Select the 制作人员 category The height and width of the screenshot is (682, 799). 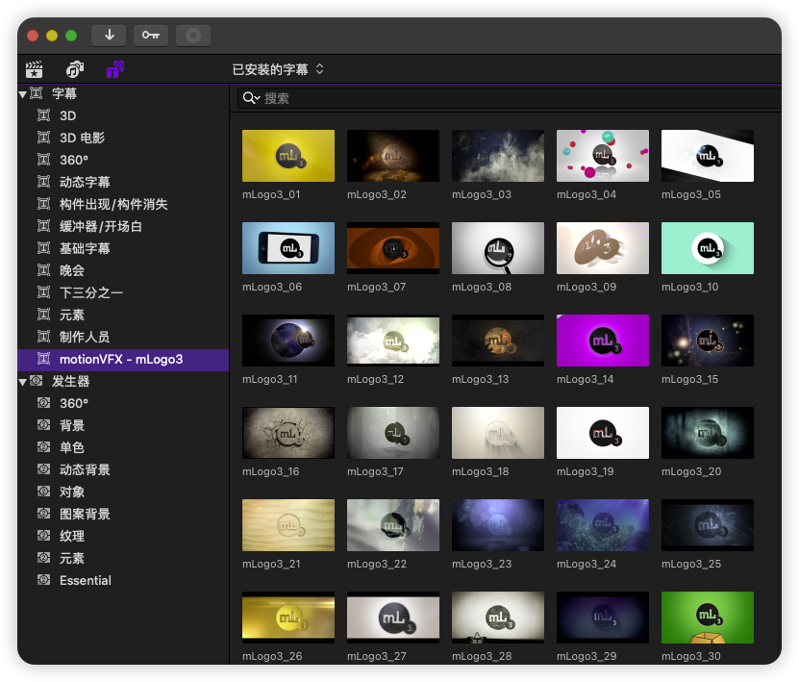pyautogui.click(x=123, y=337)
